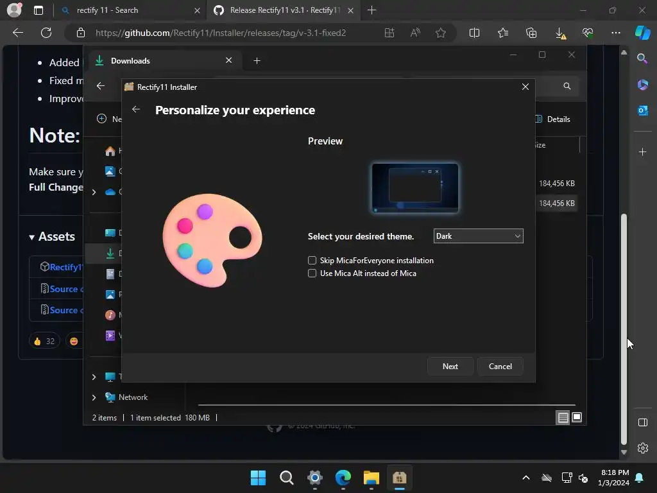Toggle Edge split screen

[x=474, y=33]
